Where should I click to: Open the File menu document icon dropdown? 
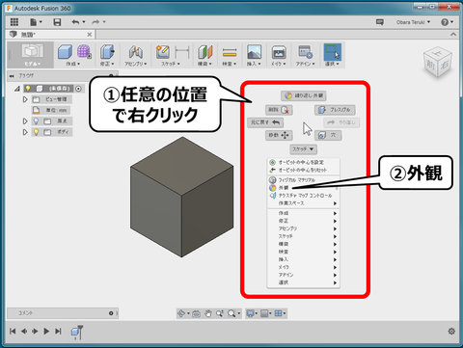click(36, 22)
